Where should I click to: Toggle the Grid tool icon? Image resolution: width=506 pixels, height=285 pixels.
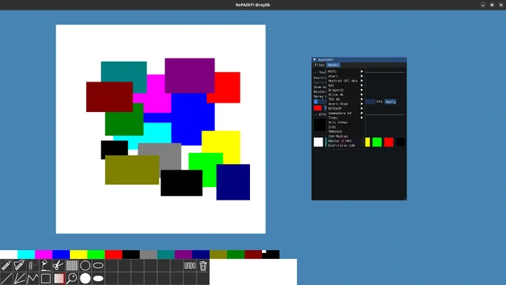pyautogui.click(x=71, y=266)
